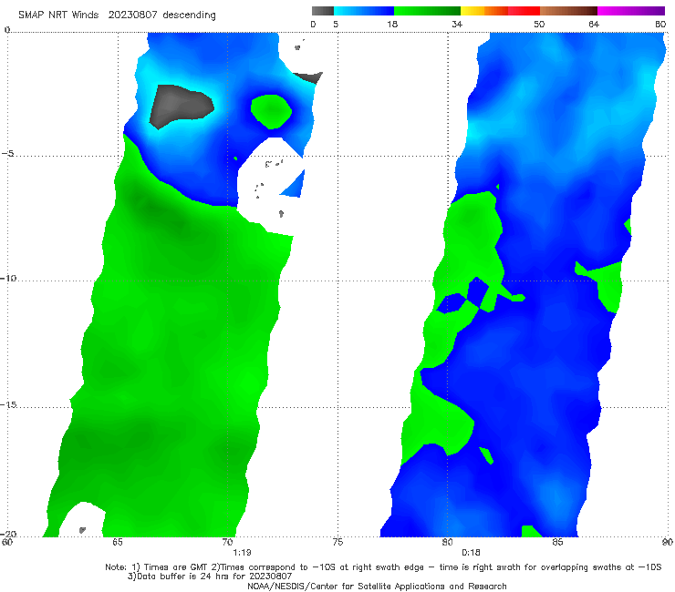Click the gray 0-5 segment of the color bar

click(323, 11)
